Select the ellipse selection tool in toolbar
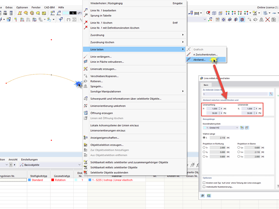Viewport: 279px width, 209px height. click(26, 13)
